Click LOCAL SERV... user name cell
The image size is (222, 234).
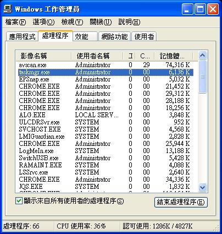pyautogui.click(x=97, y=115)
